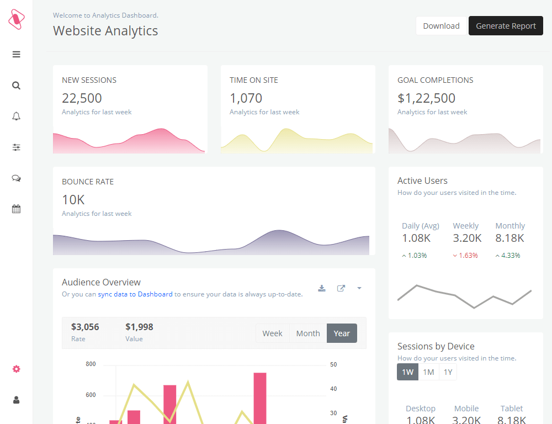This screenshot has width=552, height=424.
Task: Select 1Y tab in Sessions by Device
Action: tap(448, 372)
